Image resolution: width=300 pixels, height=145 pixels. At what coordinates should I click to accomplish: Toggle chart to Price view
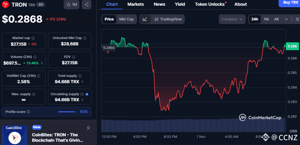(x=109, y=19)
